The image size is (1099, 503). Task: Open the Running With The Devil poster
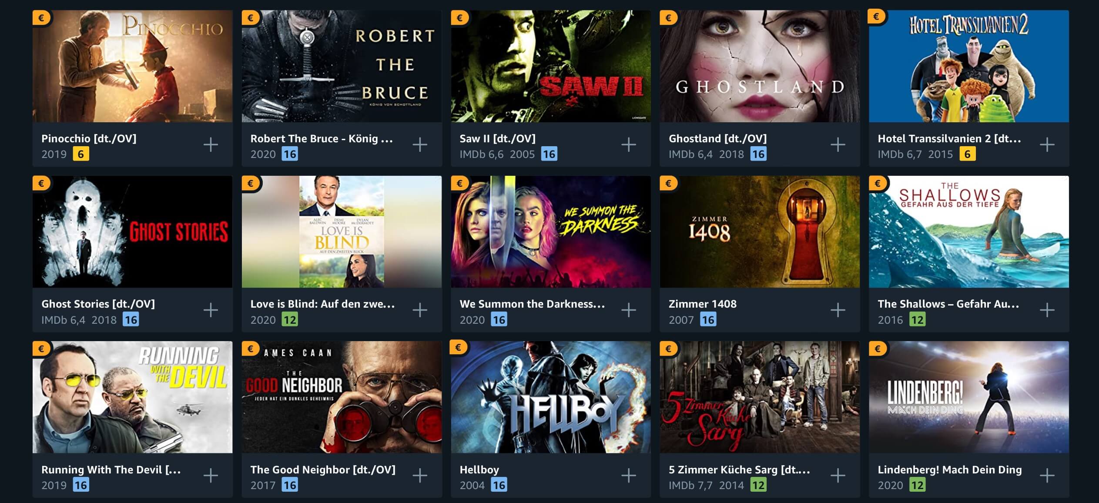click(133, 397)
